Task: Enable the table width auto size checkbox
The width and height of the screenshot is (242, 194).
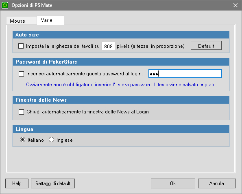Action: tap(21, 46)
